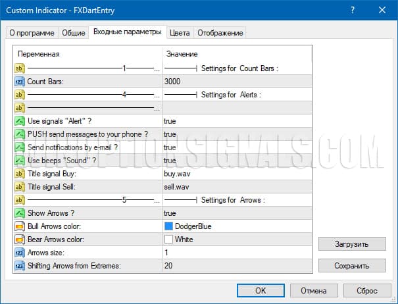398x304 pixels.
Task: Switch to the Отображение tab
Action: 220,33
